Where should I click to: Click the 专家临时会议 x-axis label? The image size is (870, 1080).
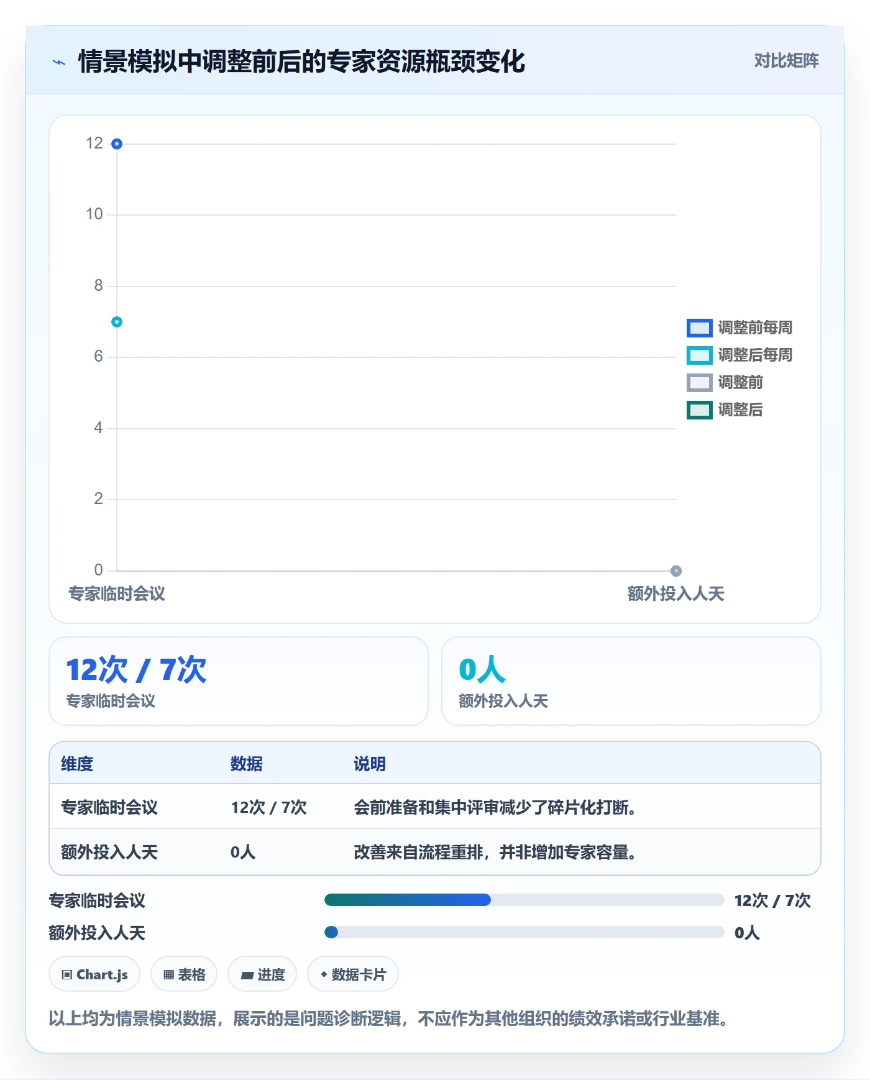[117, 593]
